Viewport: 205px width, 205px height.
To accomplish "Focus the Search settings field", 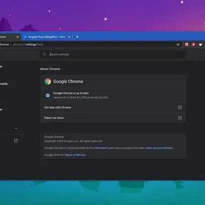I will point(113,54).
